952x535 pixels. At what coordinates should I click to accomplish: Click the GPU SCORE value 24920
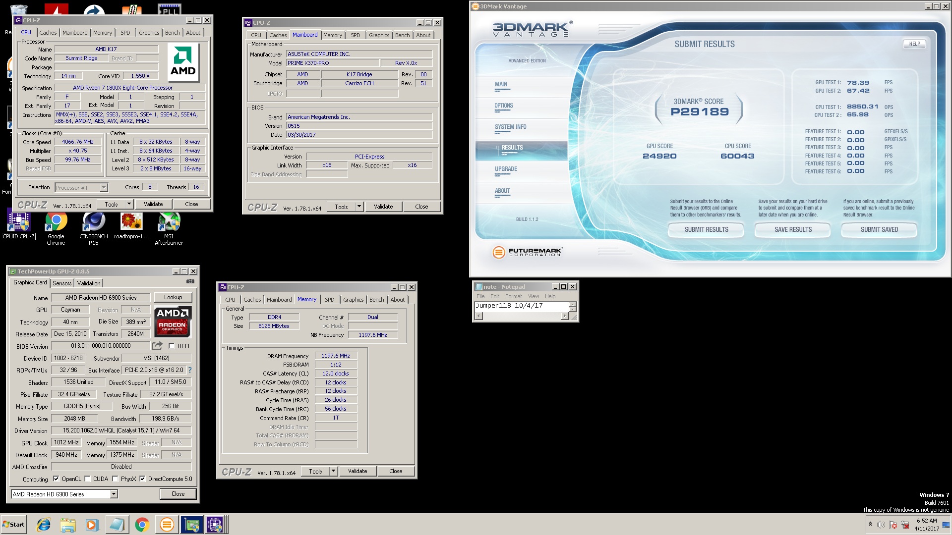(x=659, y=156)
